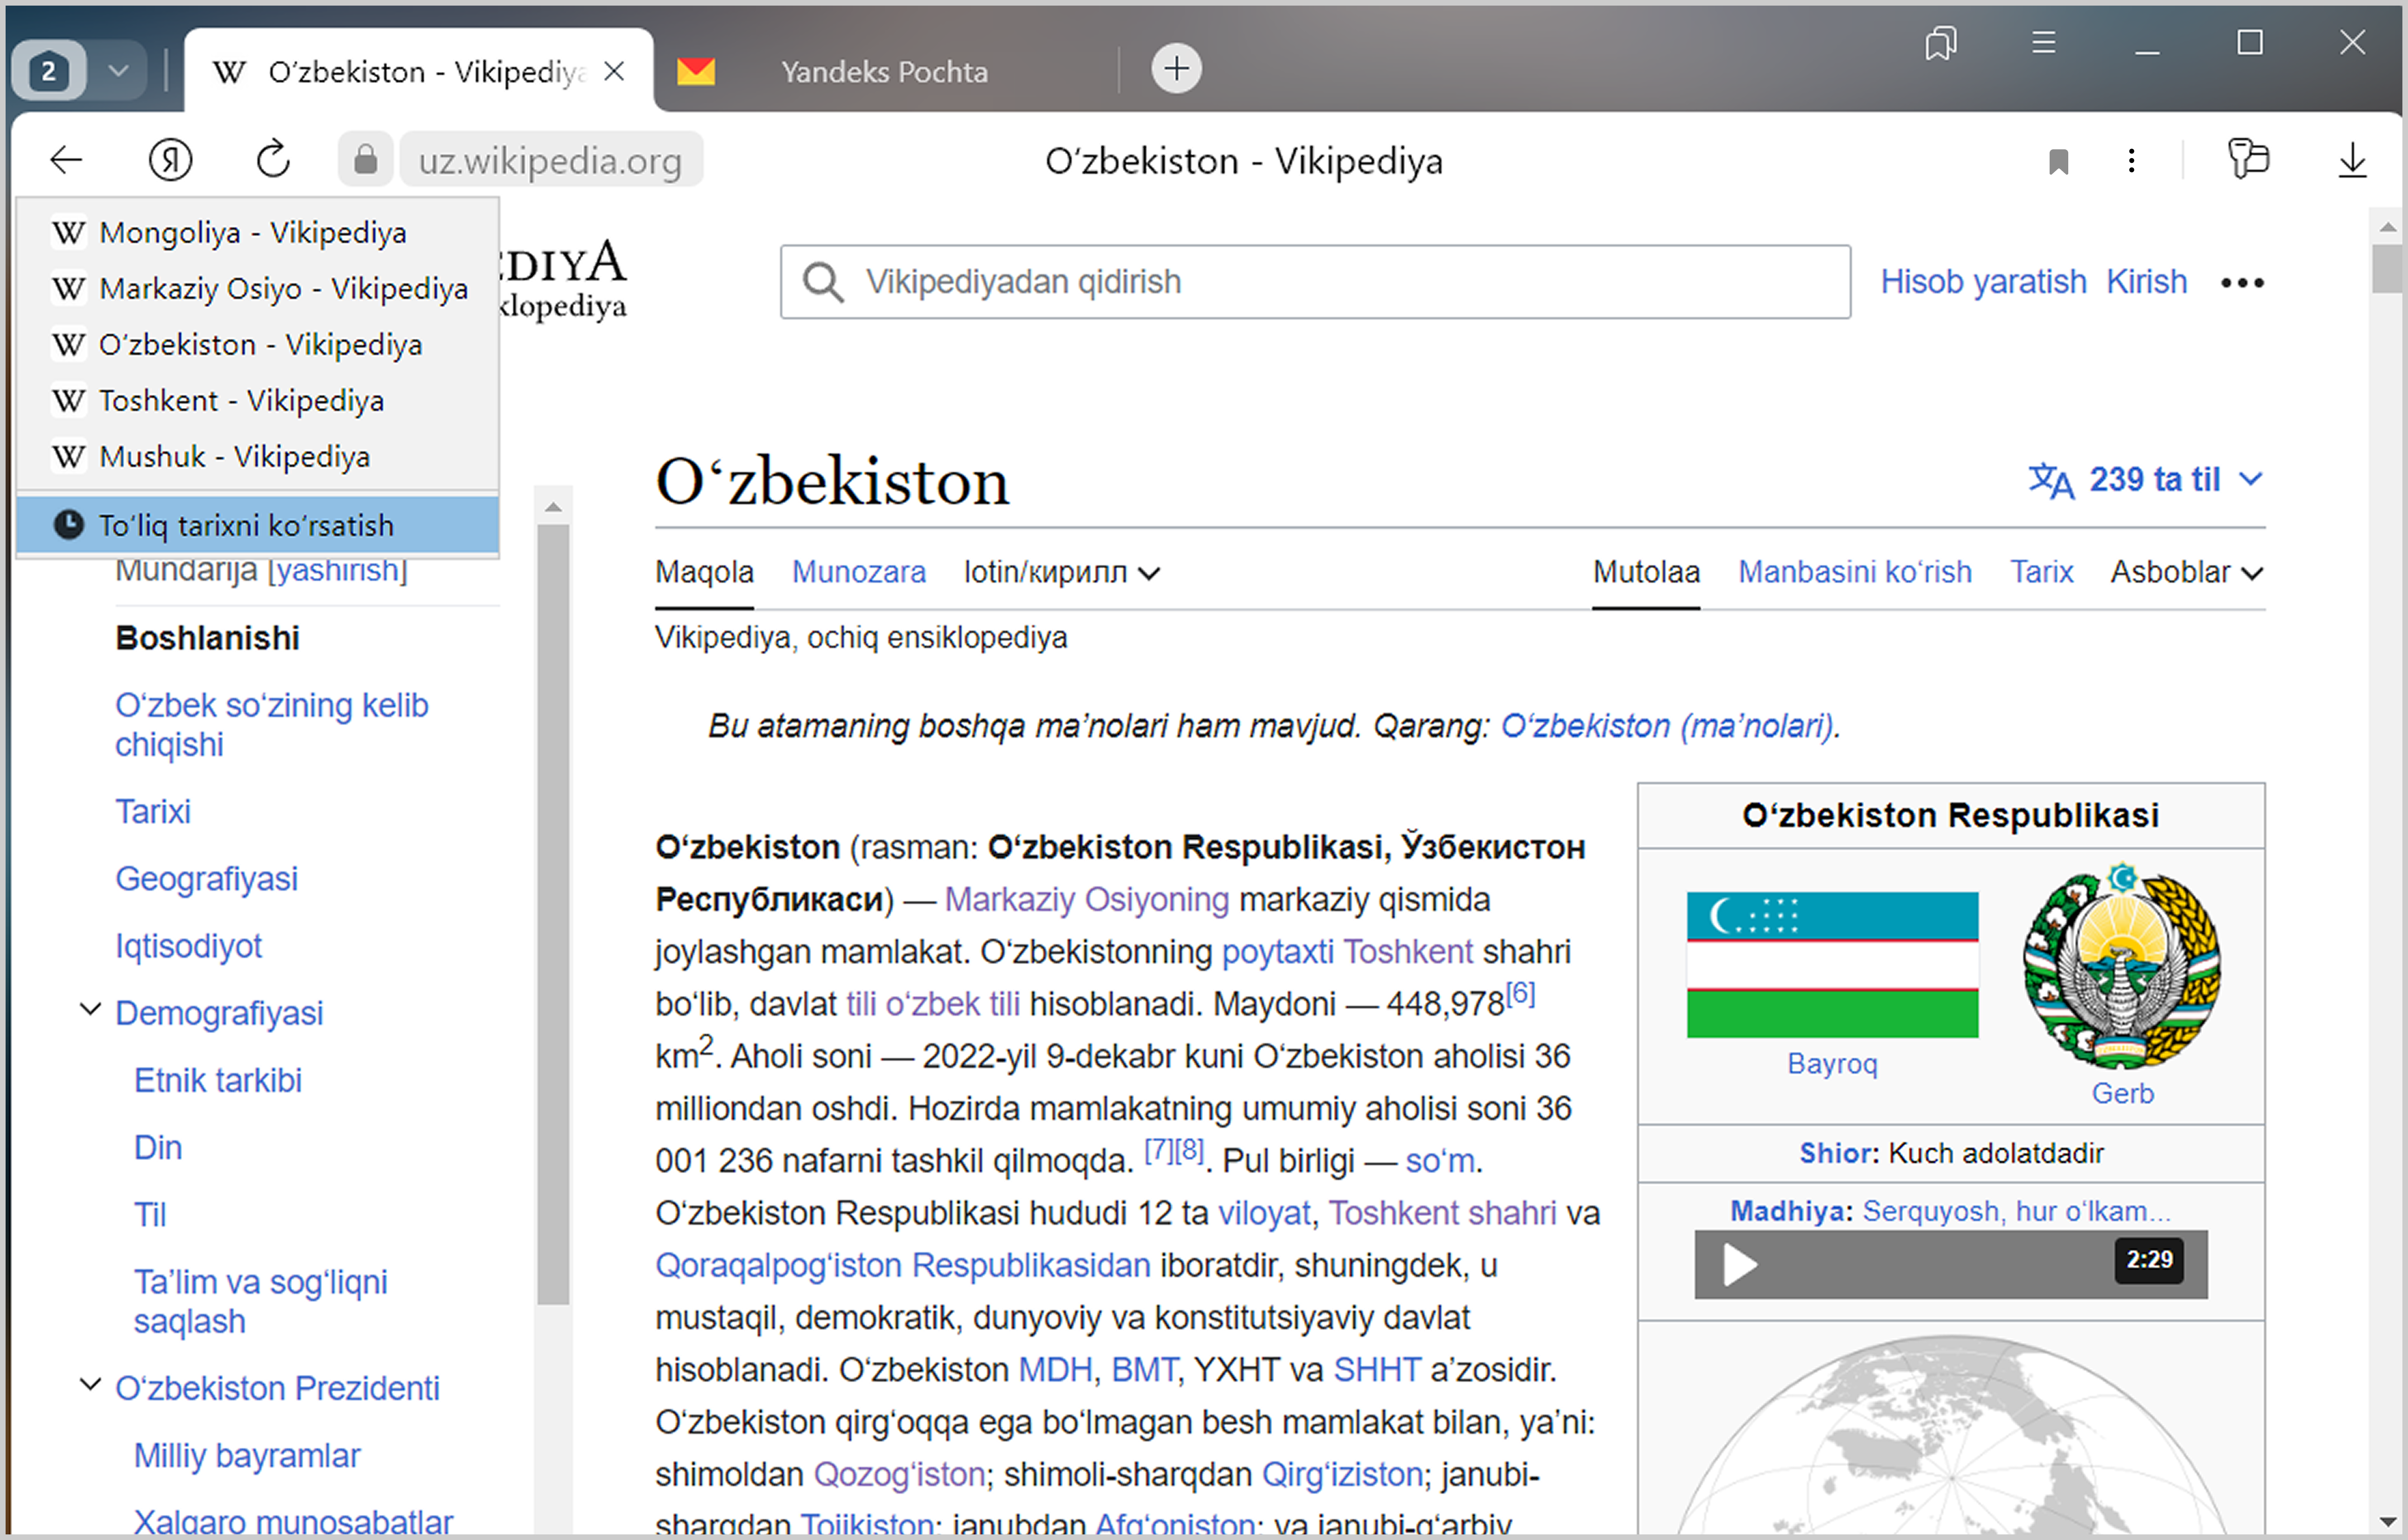Click the padlock site security icon
Screen dimensions: 2408x1540
[x=366, y=160]
